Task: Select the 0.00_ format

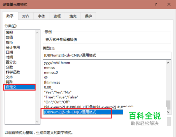Action: coord(48,87)
